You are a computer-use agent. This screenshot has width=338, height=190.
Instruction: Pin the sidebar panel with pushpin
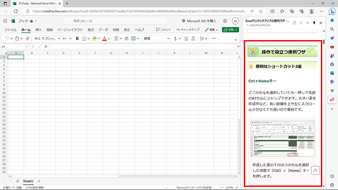click(313, 23)
